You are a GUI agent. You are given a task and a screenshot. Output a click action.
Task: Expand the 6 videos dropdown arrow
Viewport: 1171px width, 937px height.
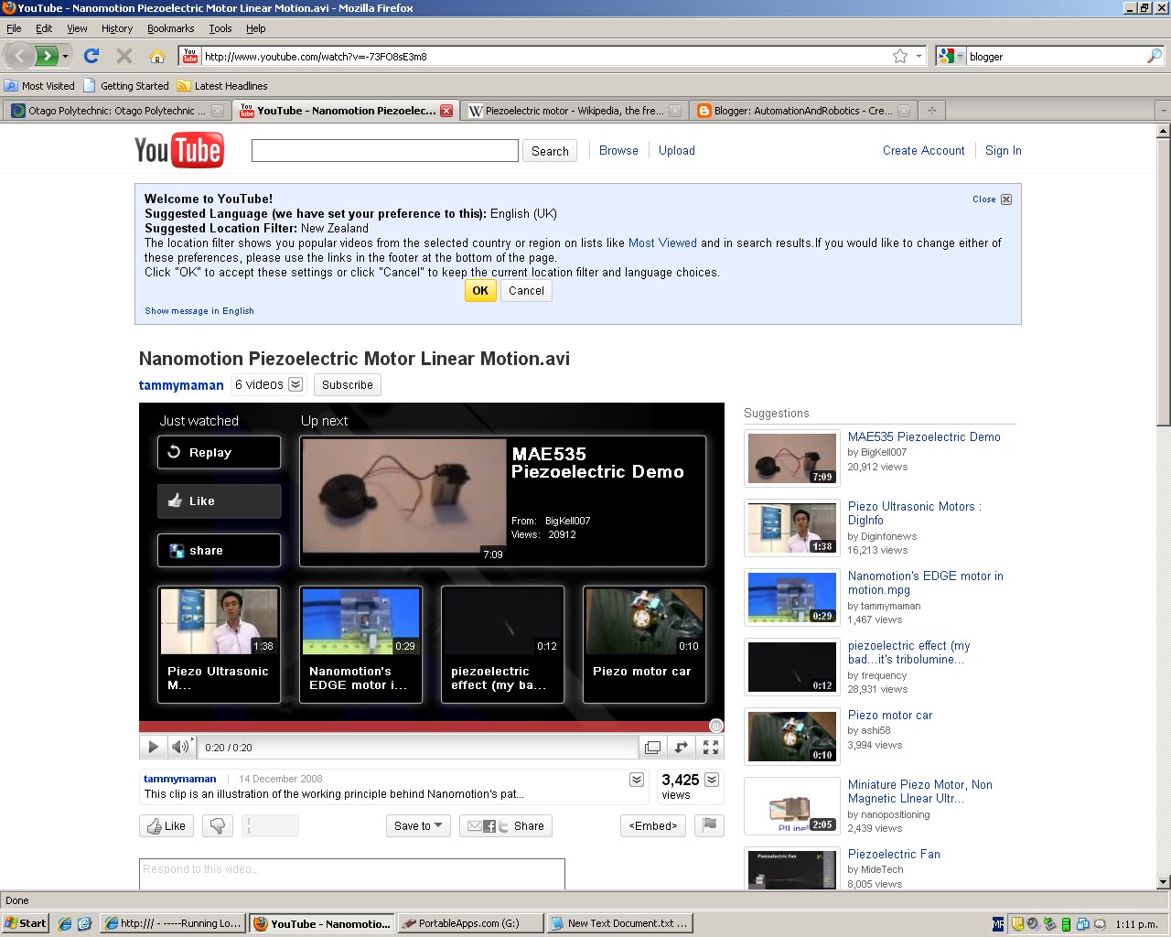click(295, 384)
